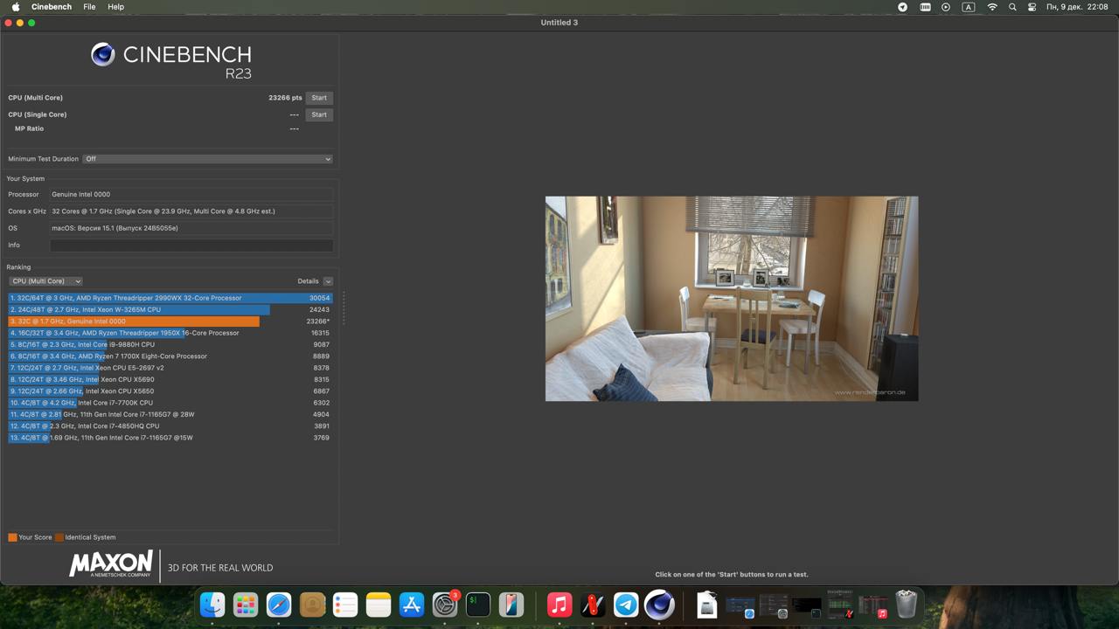The height and width of the screenshot is (629, 1119).
Task: Select the Threadripper 1950X ranking row
Action: click(x=170, y=333)
